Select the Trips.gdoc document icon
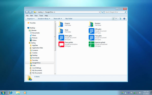Viewport: 152px width, 95px height. [91, 37]
